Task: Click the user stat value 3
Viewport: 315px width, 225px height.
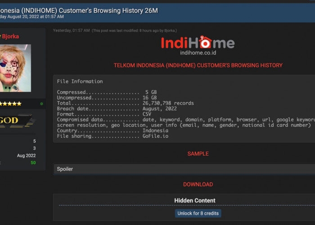Action: (x=34, y=148)
